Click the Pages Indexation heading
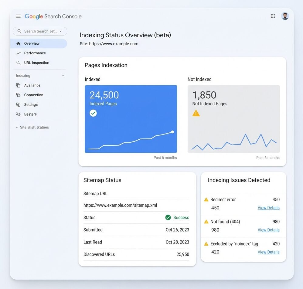The image size is (303, 289). coord(106,65)
